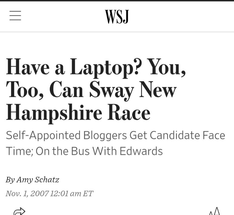Viewport: 234px width, 215px height.
Task: Open the text size adjuster icon
Action: 214,211
